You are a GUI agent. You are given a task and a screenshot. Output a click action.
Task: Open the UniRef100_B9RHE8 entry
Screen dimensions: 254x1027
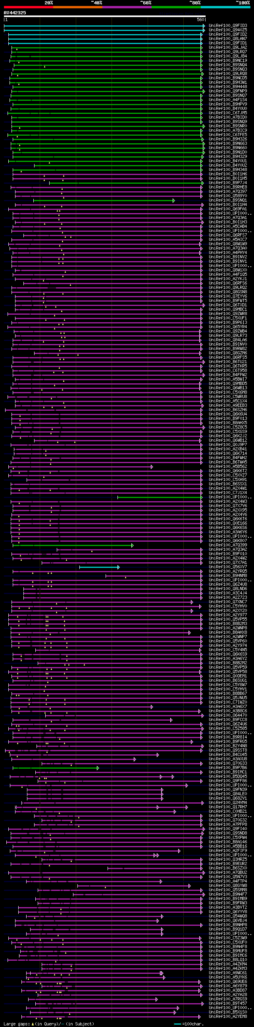(228, 187)
